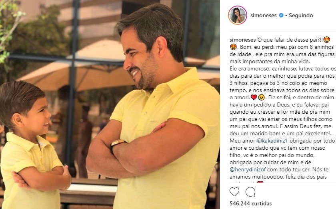Open comments with the speech bubble icon

coord(250,192)
